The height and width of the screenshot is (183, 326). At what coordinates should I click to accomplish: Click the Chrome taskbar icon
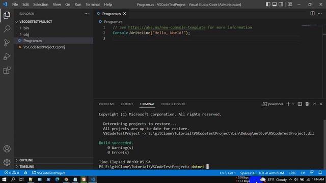point(66,179)
